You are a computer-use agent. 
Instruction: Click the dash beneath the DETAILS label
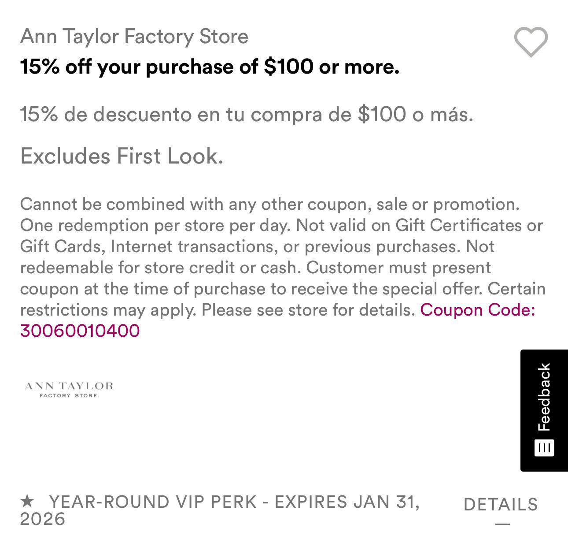coord(502,524)
